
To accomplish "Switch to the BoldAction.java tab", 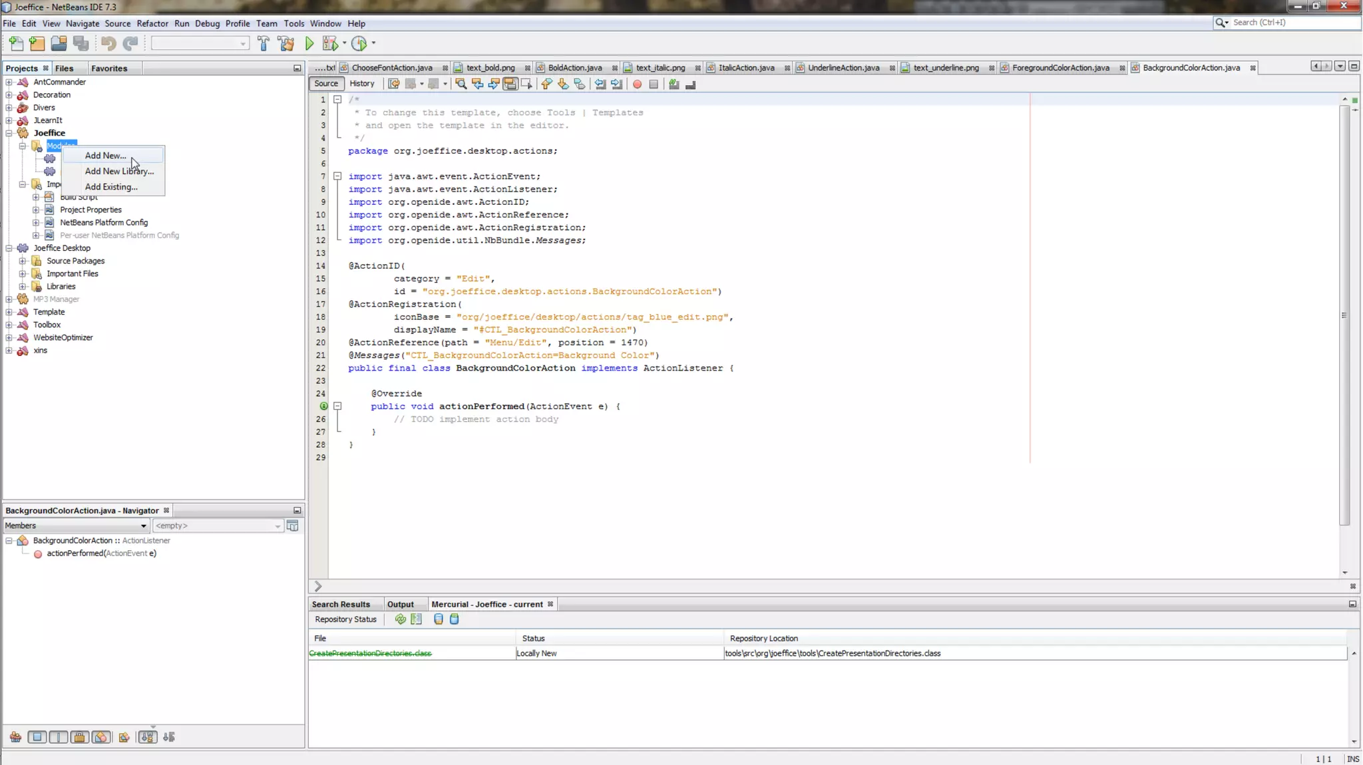I will (574, 68).
